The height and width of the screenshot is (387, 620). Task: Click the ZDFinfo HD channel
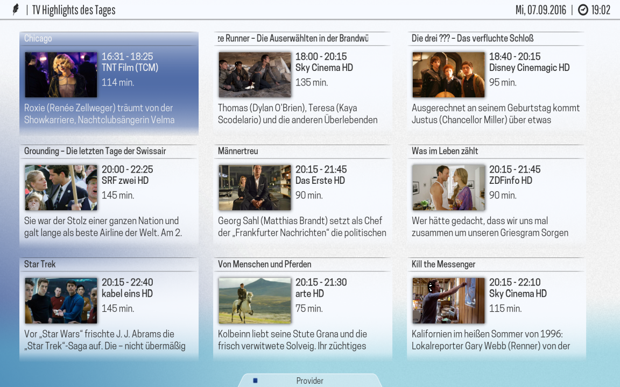click(x=510, y=181)
